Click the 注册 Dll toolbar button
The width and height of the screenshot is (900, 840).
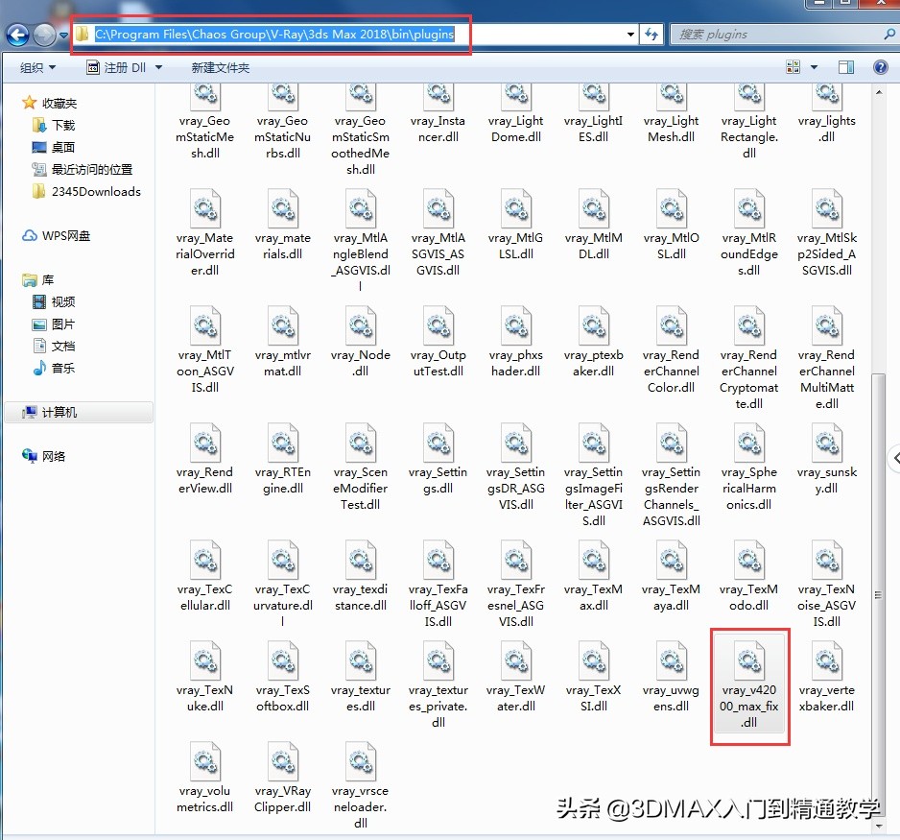117,68
